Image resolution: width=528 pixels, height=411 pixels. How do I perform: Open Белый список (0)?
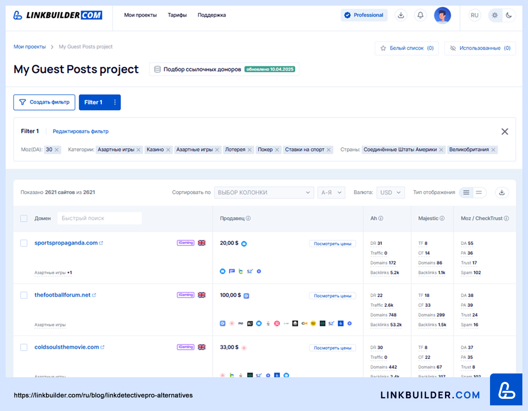click(x=407, y=48)
